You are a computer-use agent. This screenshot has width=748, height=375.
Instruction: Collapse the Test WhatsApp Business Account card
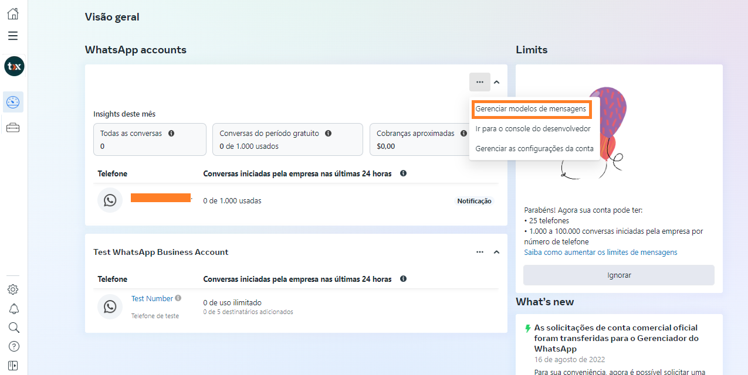pyautogui.click(x=496, y=252)
